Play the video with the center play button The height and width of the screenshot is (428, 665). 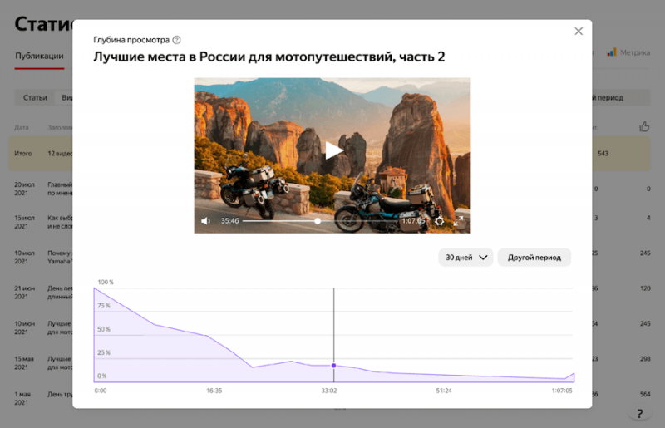[x=332, y=150]
